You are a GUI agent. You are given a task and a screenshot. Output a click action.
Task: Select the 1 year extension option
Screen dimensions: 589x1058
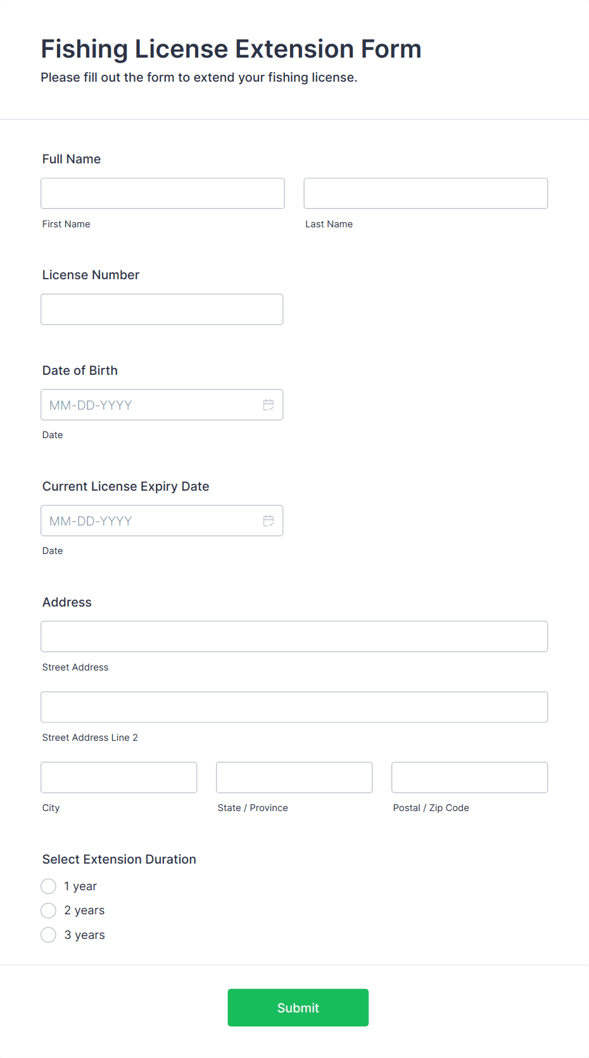click(49, 886)
